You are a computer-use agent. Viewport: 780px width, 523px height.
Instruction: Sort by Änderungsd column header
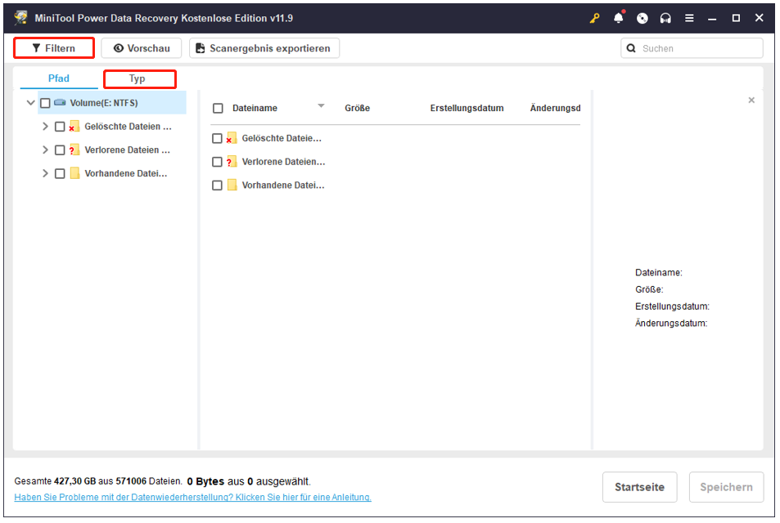[555, 108]
